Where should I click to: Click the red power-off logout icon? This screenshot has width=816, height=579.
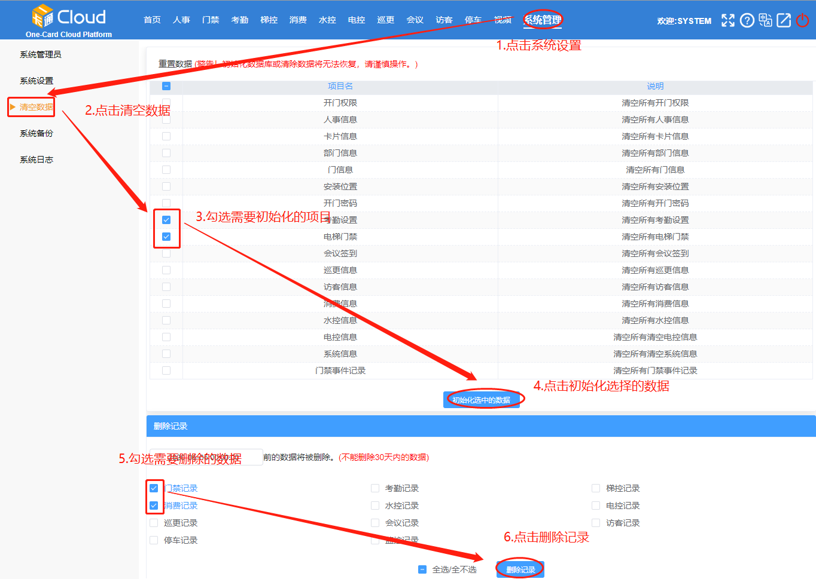tap(802, 20)
